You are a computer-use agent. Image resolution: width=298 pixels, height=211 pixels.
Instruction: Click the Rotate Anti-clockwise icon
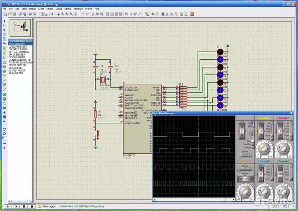(x=5, y=133)
